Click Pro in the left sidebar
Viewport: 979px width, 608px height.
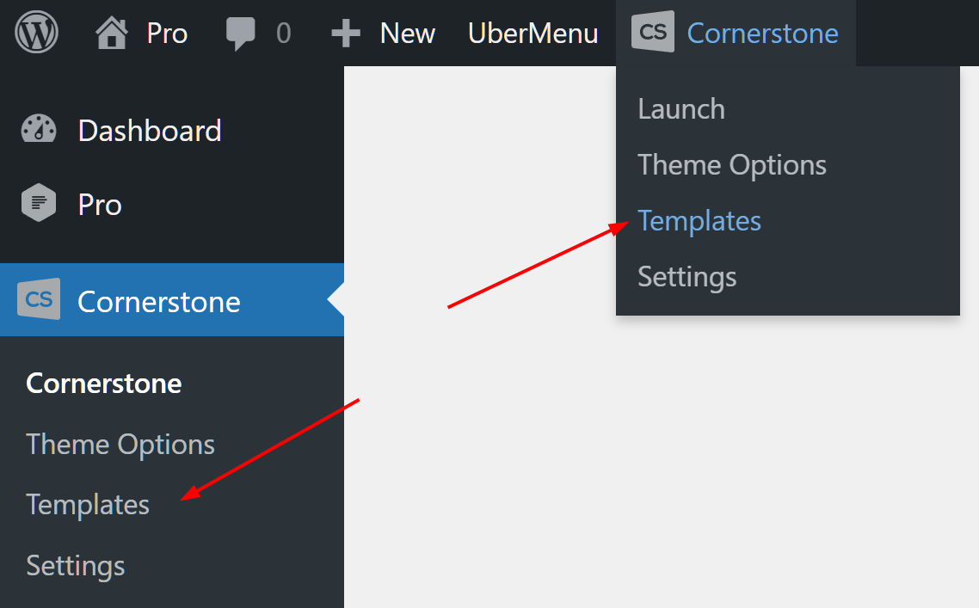[99, 204]
